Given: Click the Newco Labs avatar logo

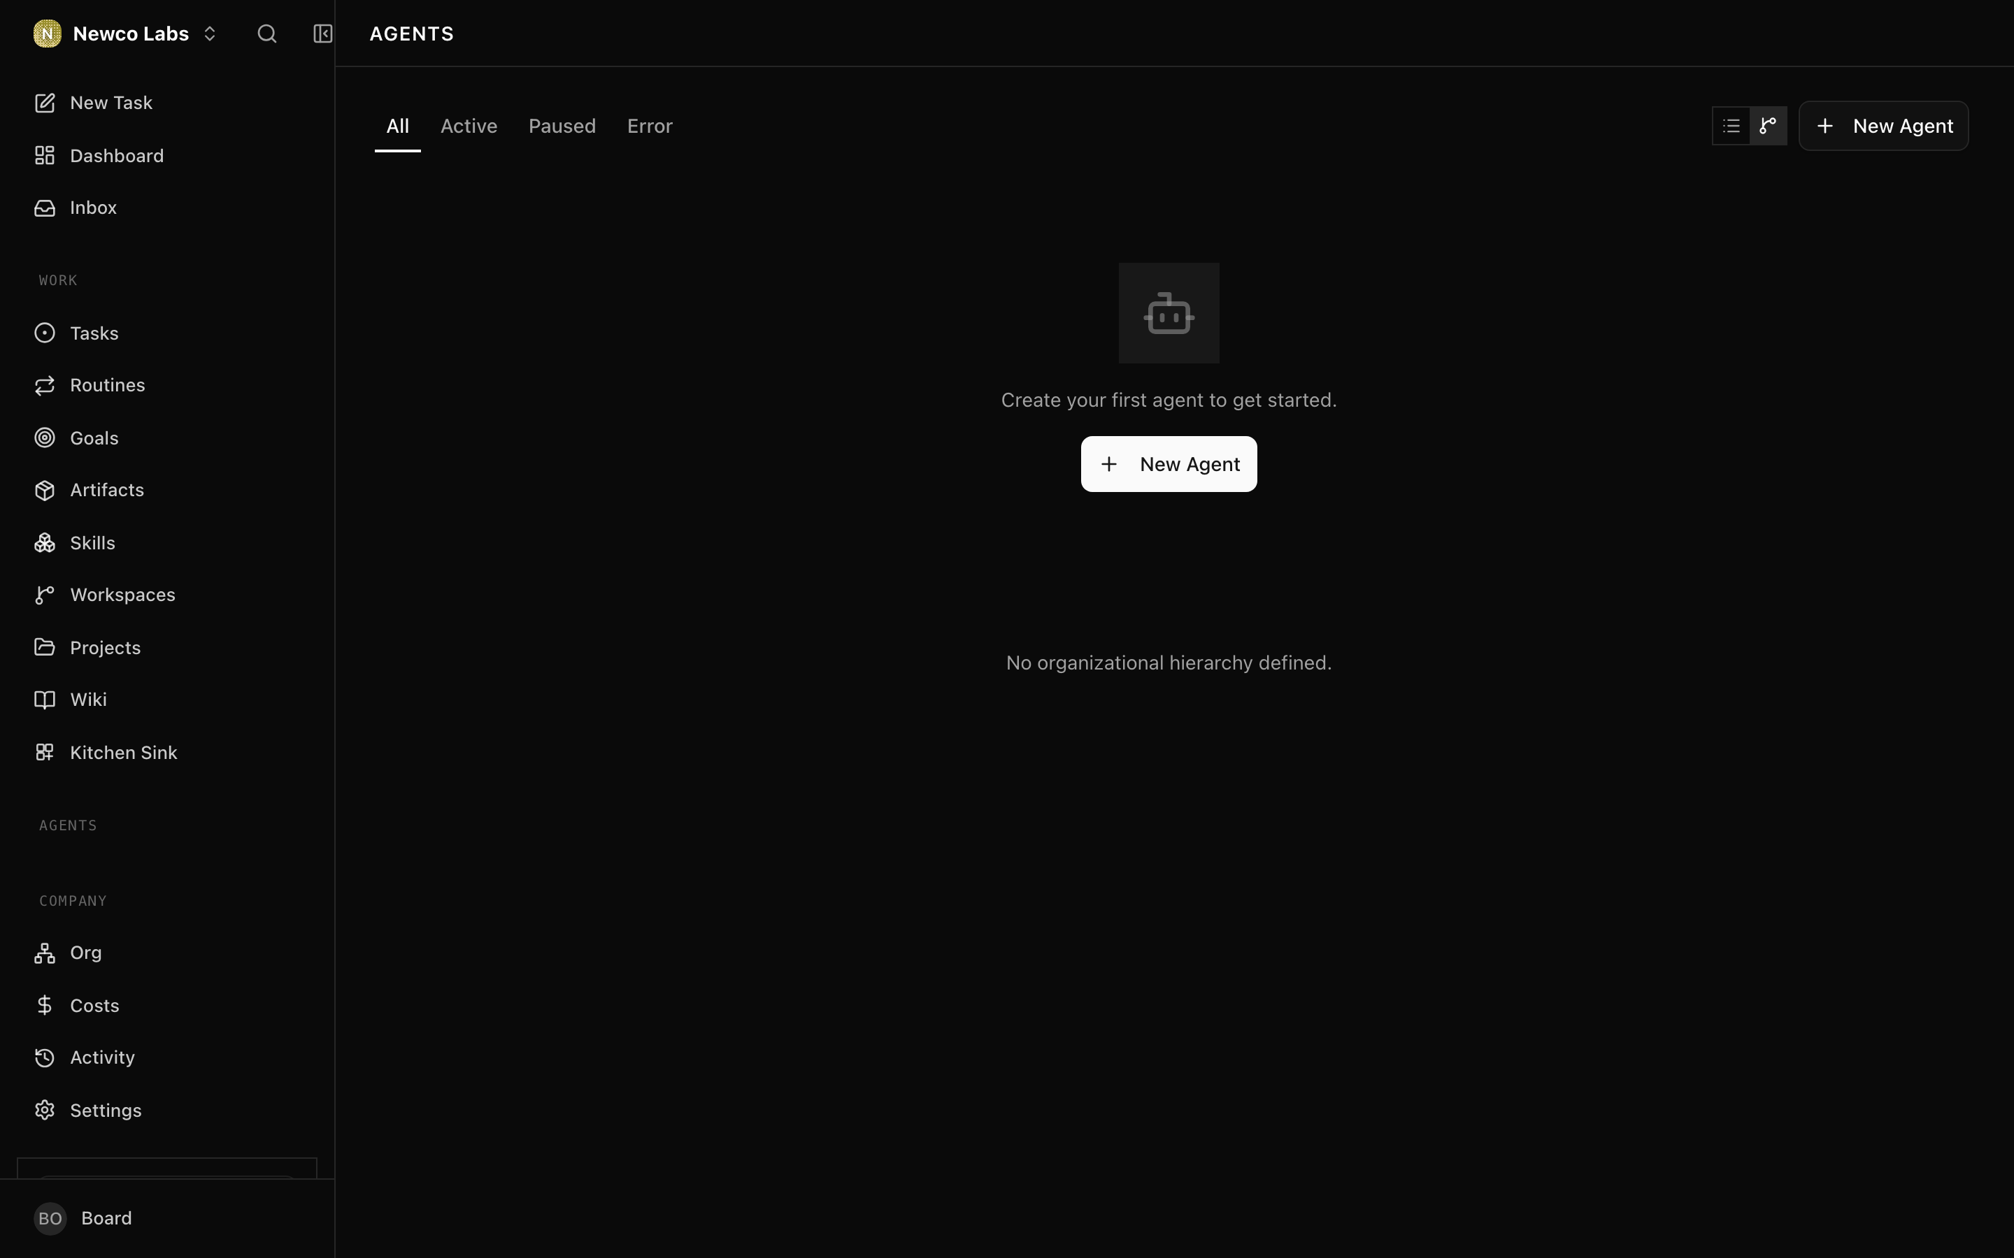Looking at the screenshot, I should (48, 34).
